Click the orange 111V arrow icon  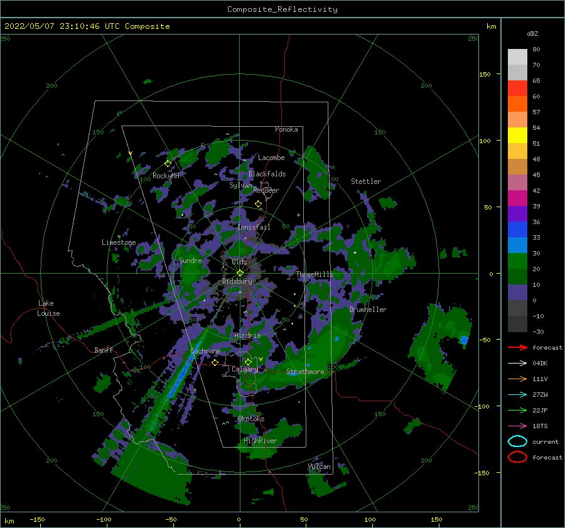[517, 379]
